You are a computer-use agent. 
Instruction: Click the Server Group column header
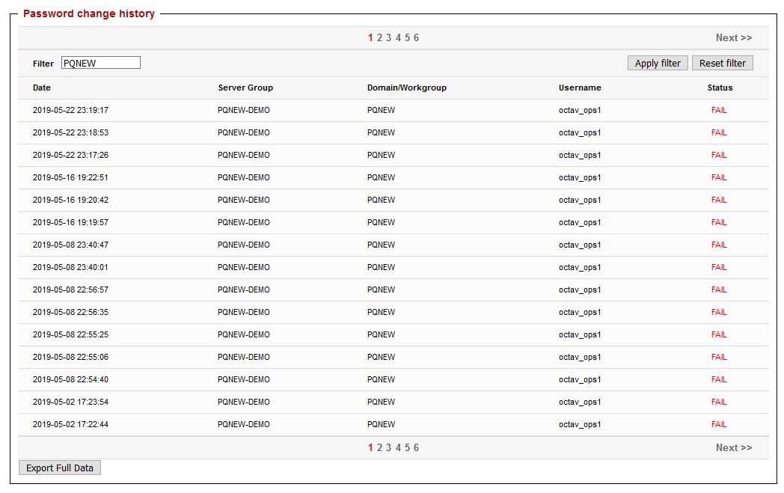point(245,88)
